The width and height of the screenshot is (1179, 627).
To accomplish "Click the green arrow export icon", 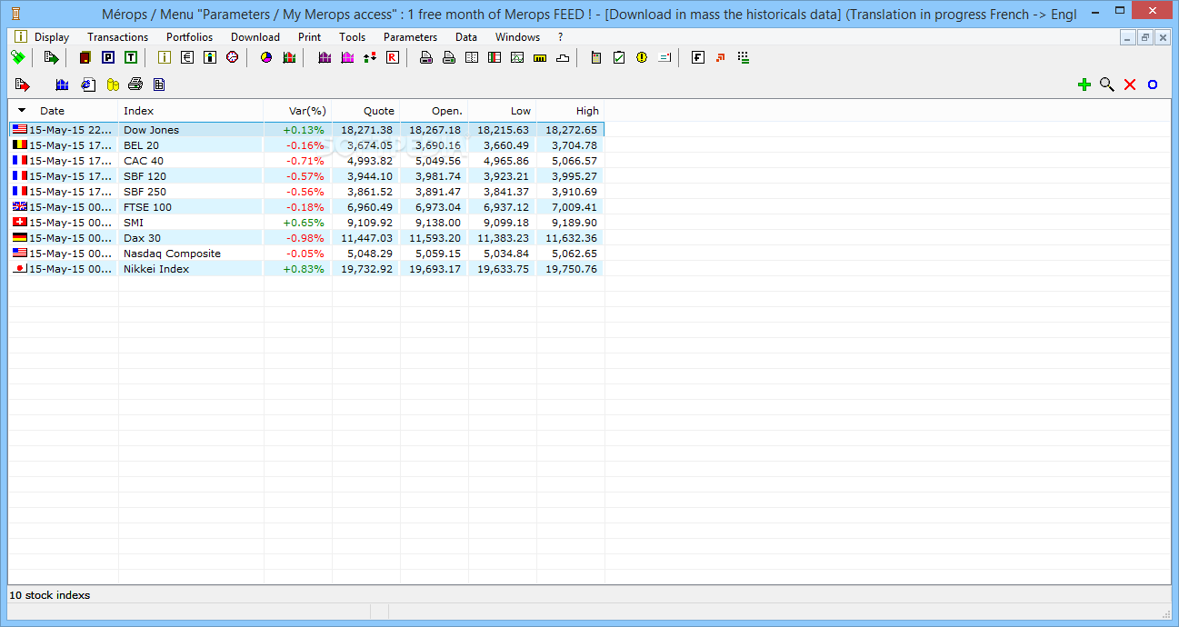I will [x=51, y=57].
